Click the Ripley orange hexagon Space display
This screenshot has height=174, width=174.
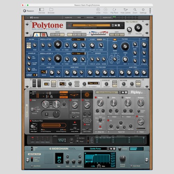87,95
